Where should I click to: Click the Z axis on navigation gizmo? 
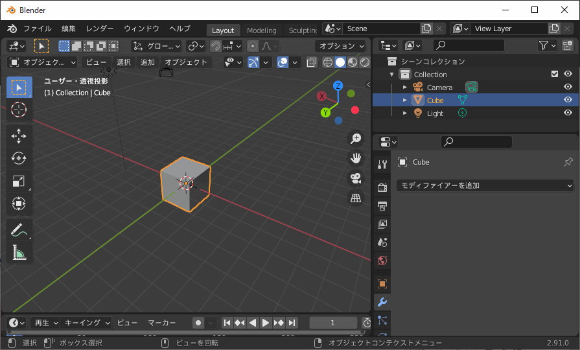[x=338, y=86]
